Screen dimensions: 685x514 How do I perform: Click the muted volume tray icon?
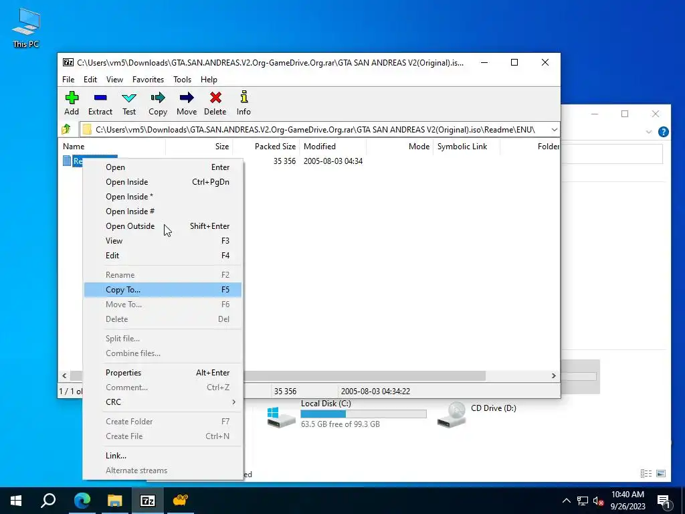point(598,501)
